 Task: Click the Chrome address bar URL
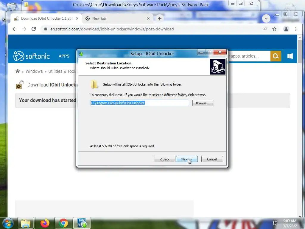[x=112, y=29]
